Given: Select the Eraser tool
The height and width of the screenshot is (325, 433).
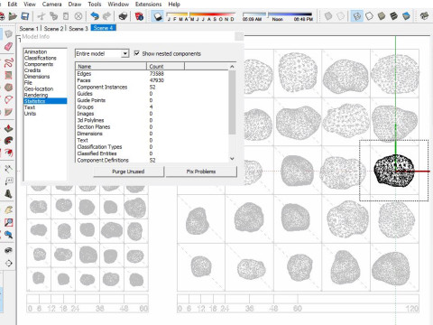Looking at the screenshot, I should (8, 46).
